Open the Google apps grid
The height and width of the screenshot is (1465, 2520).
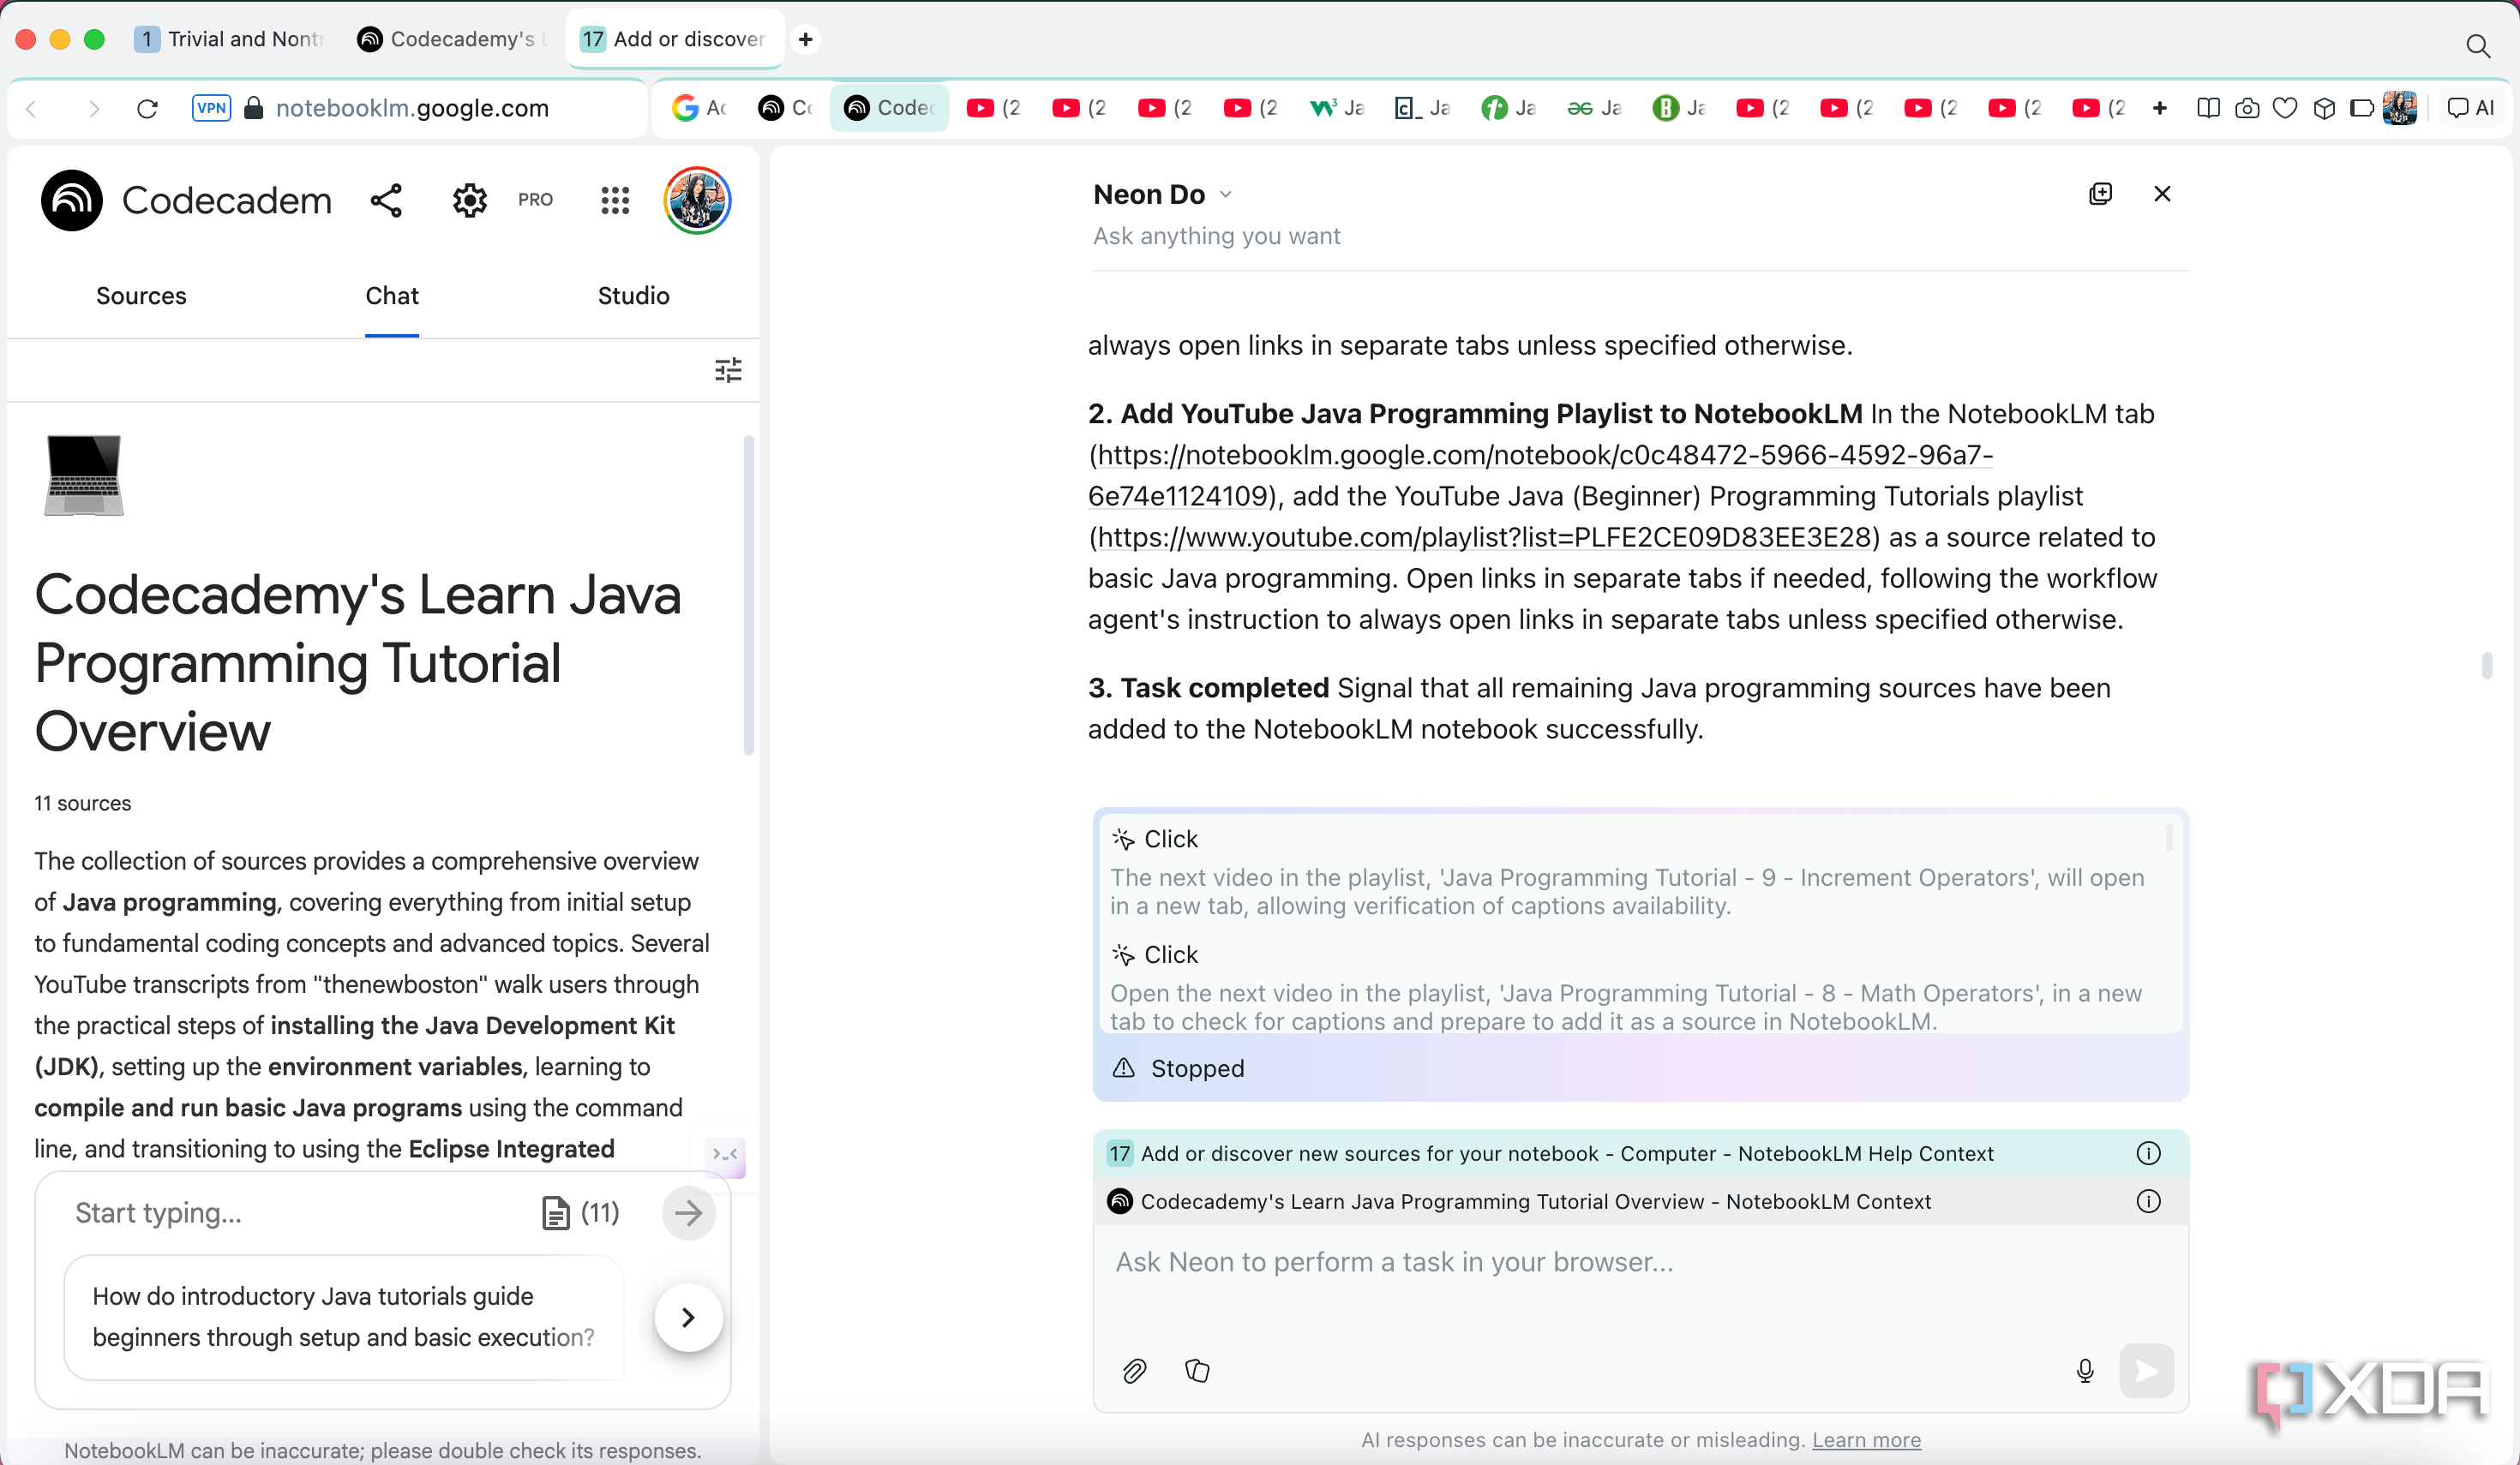615,200
